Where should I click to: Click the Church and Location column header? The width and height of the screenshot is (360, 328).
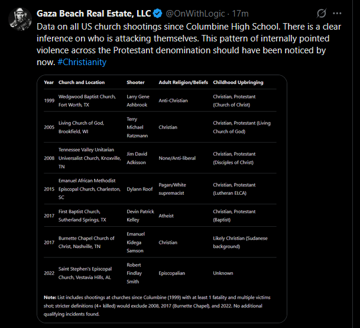pyautogui.click(x=82, y=82)
